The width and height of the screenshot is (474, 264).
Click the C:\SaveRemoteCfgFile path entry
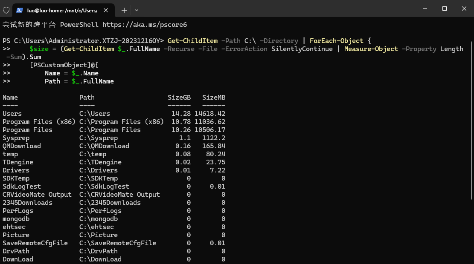[118, 243]
